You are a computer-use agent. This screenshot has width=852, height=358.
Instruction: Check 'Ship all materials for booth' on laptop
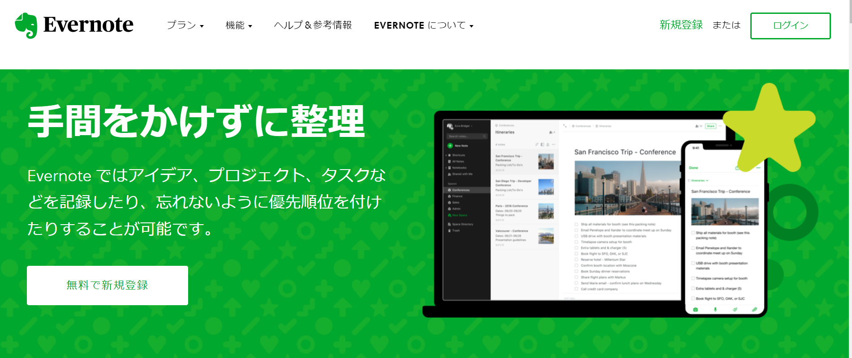point(577,224)
